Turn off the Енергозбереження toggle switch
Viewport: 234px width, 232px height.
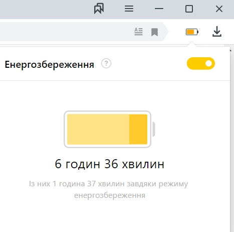point(201,63)
